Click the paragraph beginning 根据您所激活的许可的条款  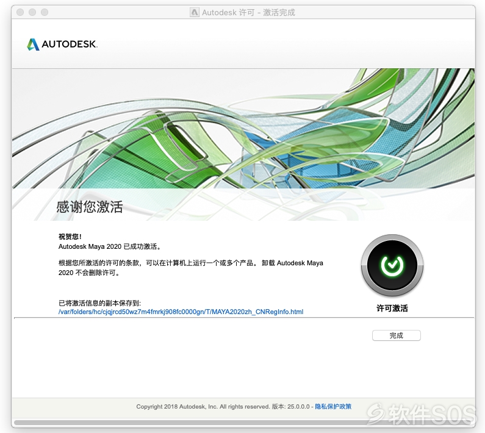(191, 268)
